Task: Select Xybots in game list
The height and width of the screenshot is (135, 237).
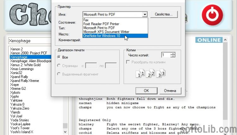Action: pyautogui.click(x=15, y=93)
